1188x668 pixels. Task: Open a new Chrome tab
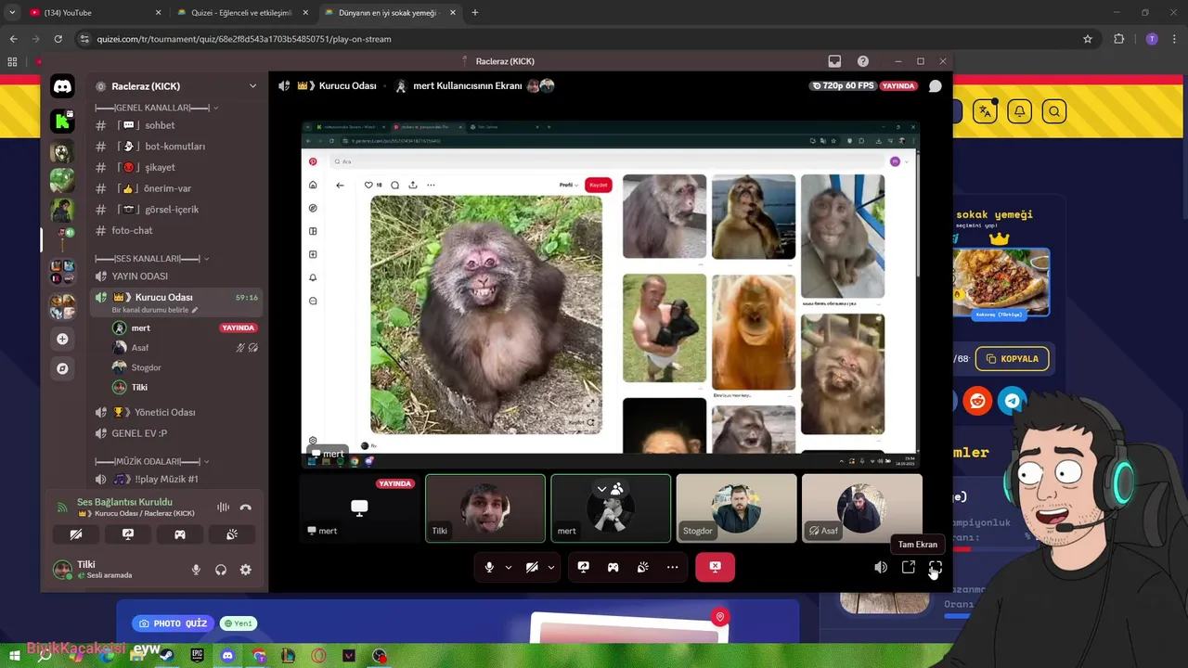pos(475,13)
